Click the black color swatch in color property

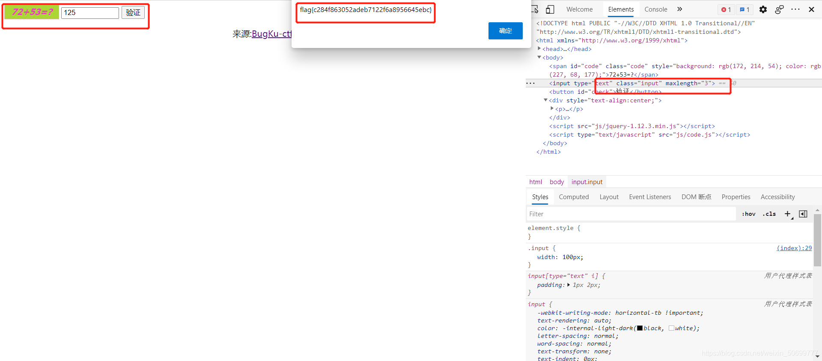tap(640, 328)
